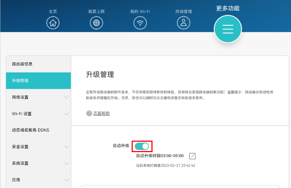Click the edit icon beside 自动升级时段
This screenshot has height=188, width=291.
[x=192, y=156]
